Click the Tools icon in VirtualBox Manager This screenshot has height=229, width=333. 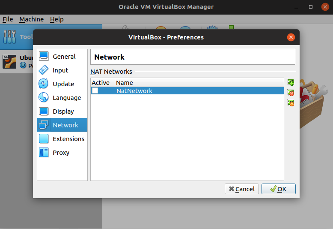9,37
